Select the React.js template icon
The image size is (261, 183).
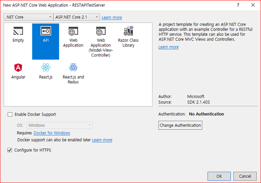pos(46,67)
